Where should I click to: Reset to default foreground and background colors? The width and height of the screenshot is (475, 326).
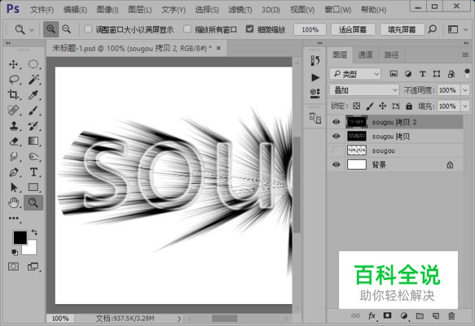coord(14,252)
